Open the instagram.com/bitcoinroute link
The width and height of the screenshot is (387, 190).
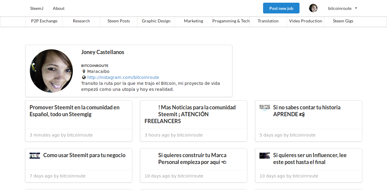click(123, 77)
